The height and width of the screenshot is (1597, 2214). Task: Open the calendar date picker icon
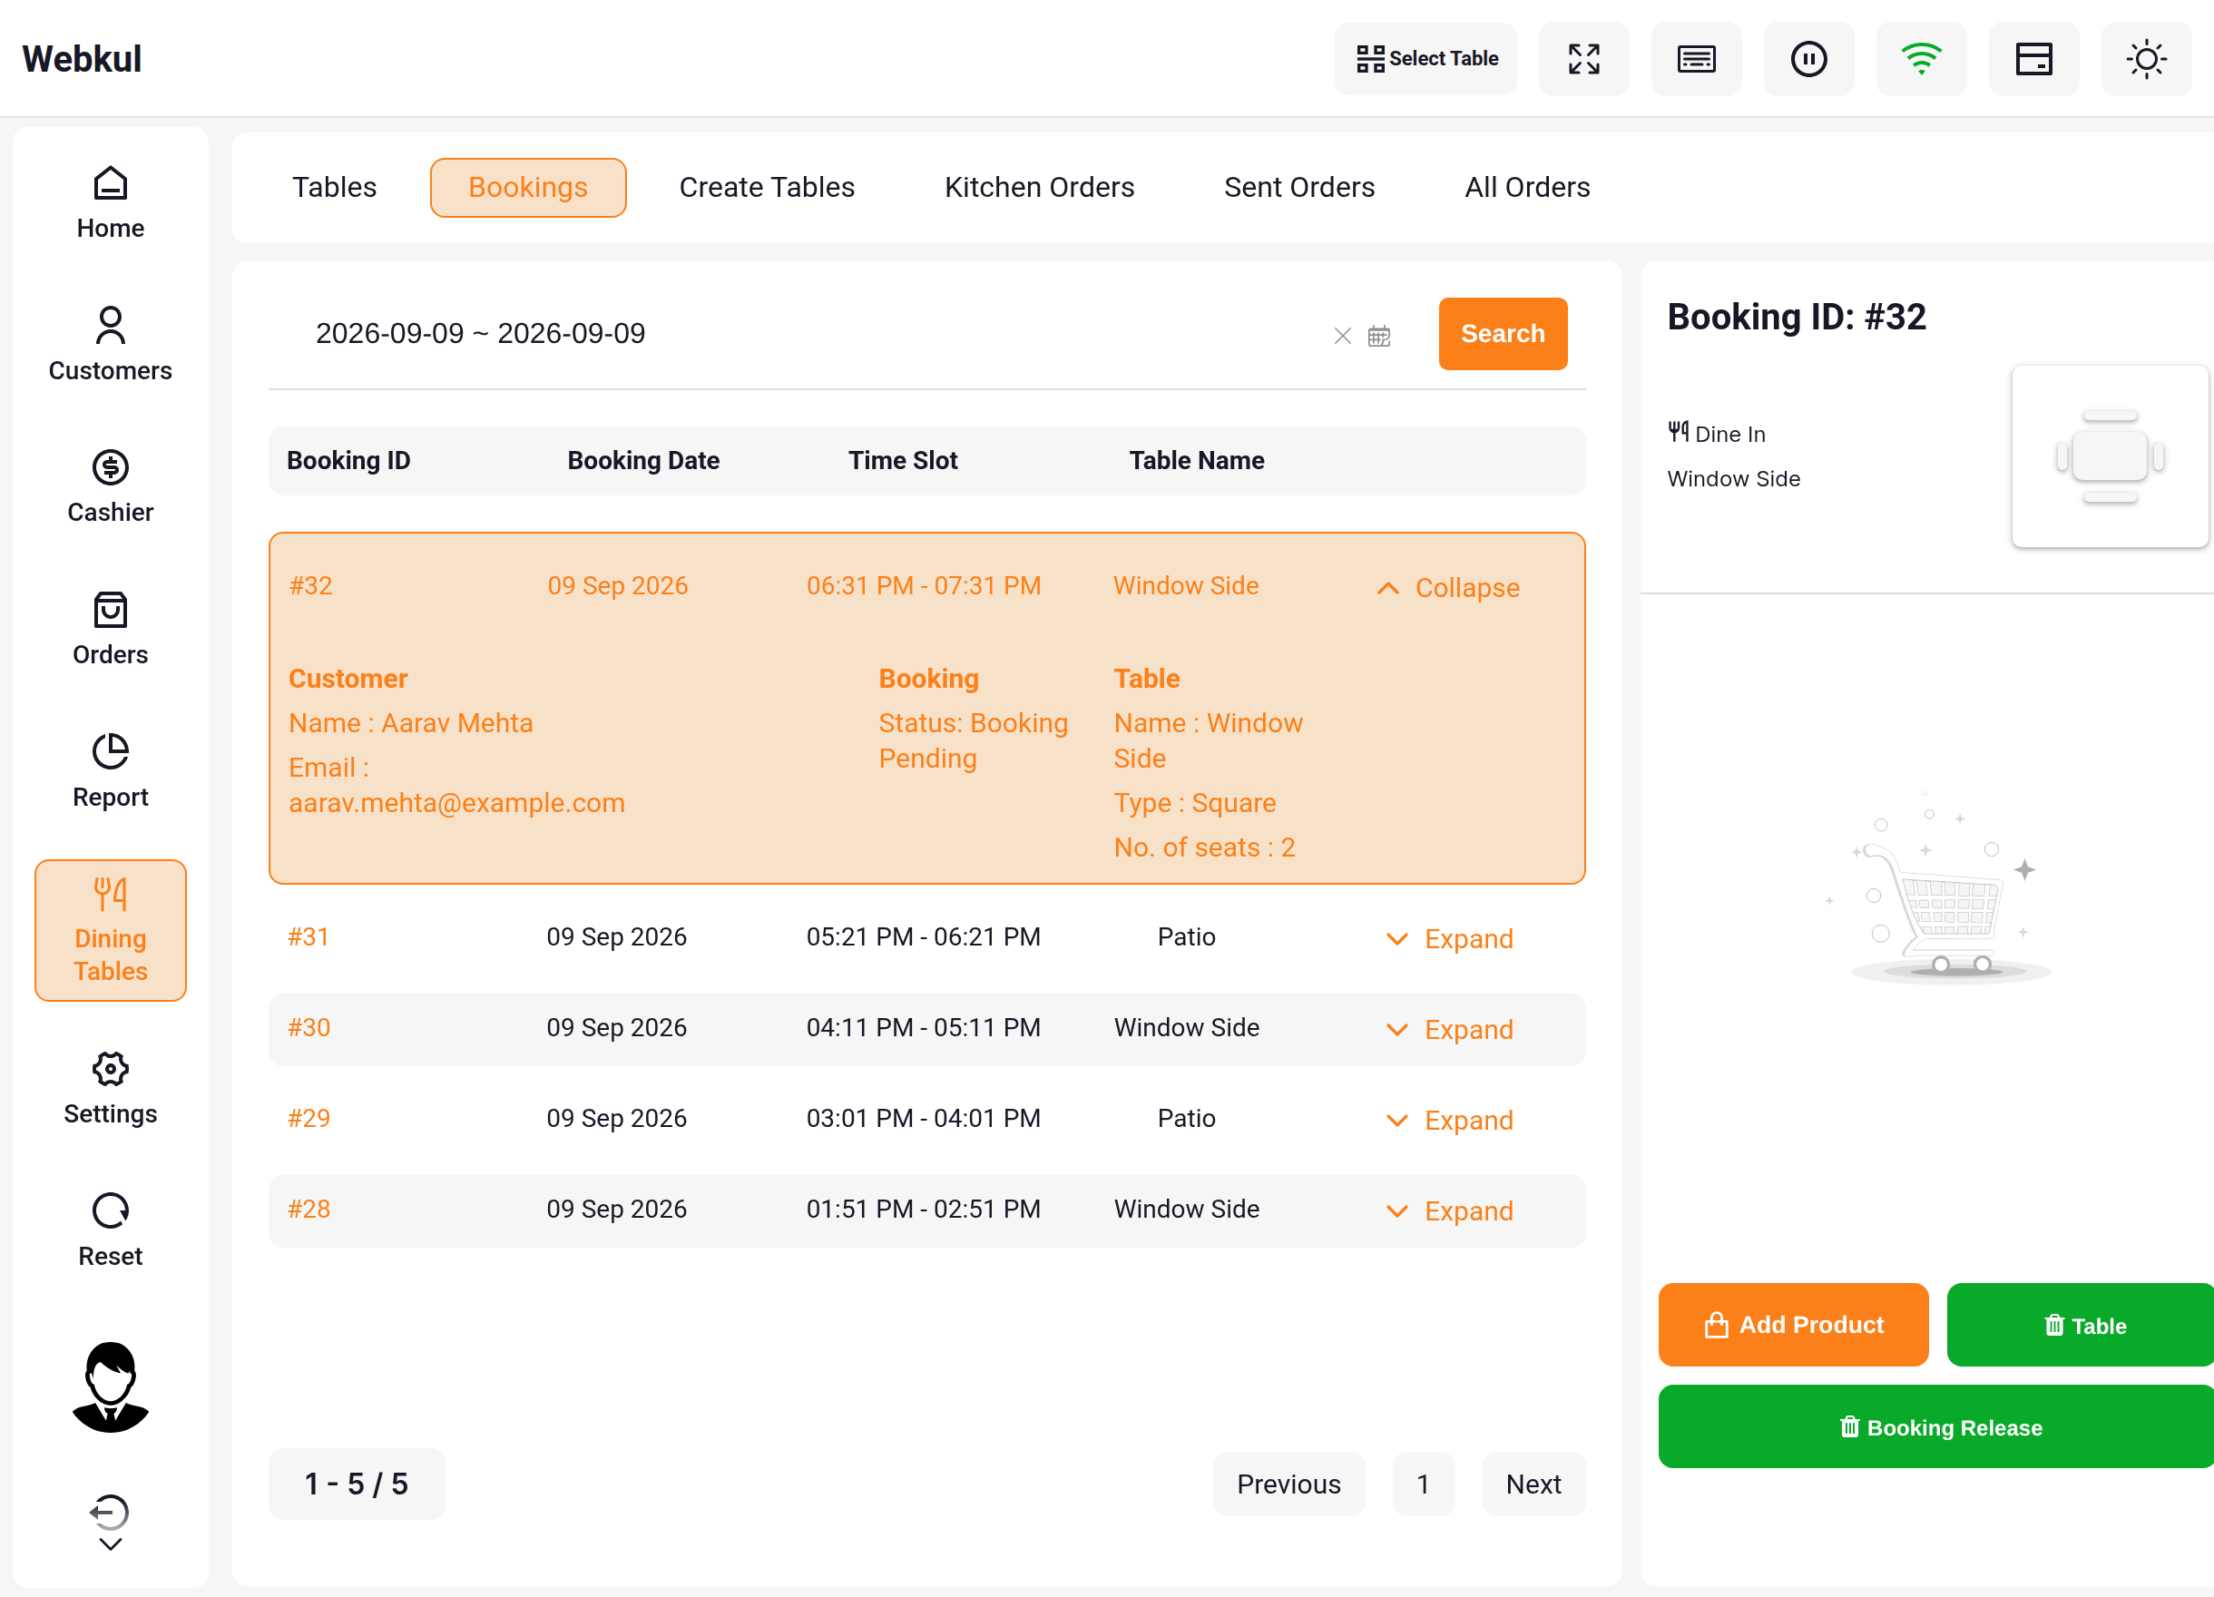click(1379, 336)
